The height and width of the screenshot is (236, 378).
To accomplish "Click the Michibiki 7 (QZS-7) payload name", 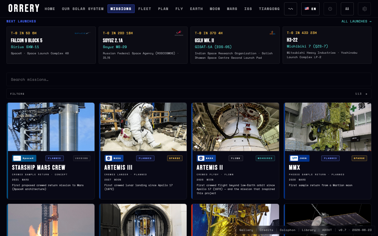I will click(x=307, y=46).
